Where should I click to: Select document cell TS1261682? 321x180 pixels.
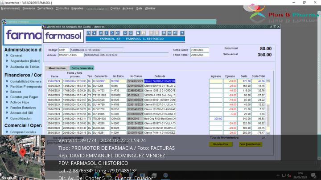101,95
